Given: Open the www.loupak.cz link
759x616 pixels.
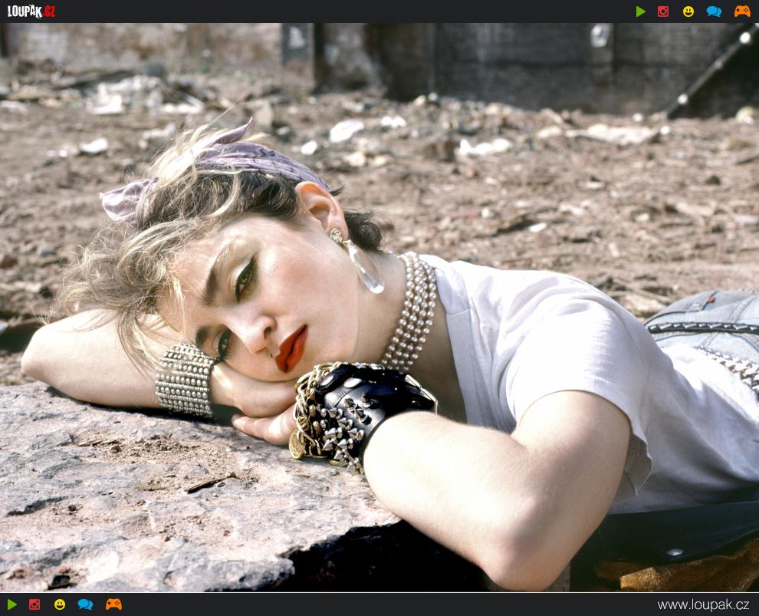Looking at the screenshot, I should pyautogui.click(x=703, y=604).
